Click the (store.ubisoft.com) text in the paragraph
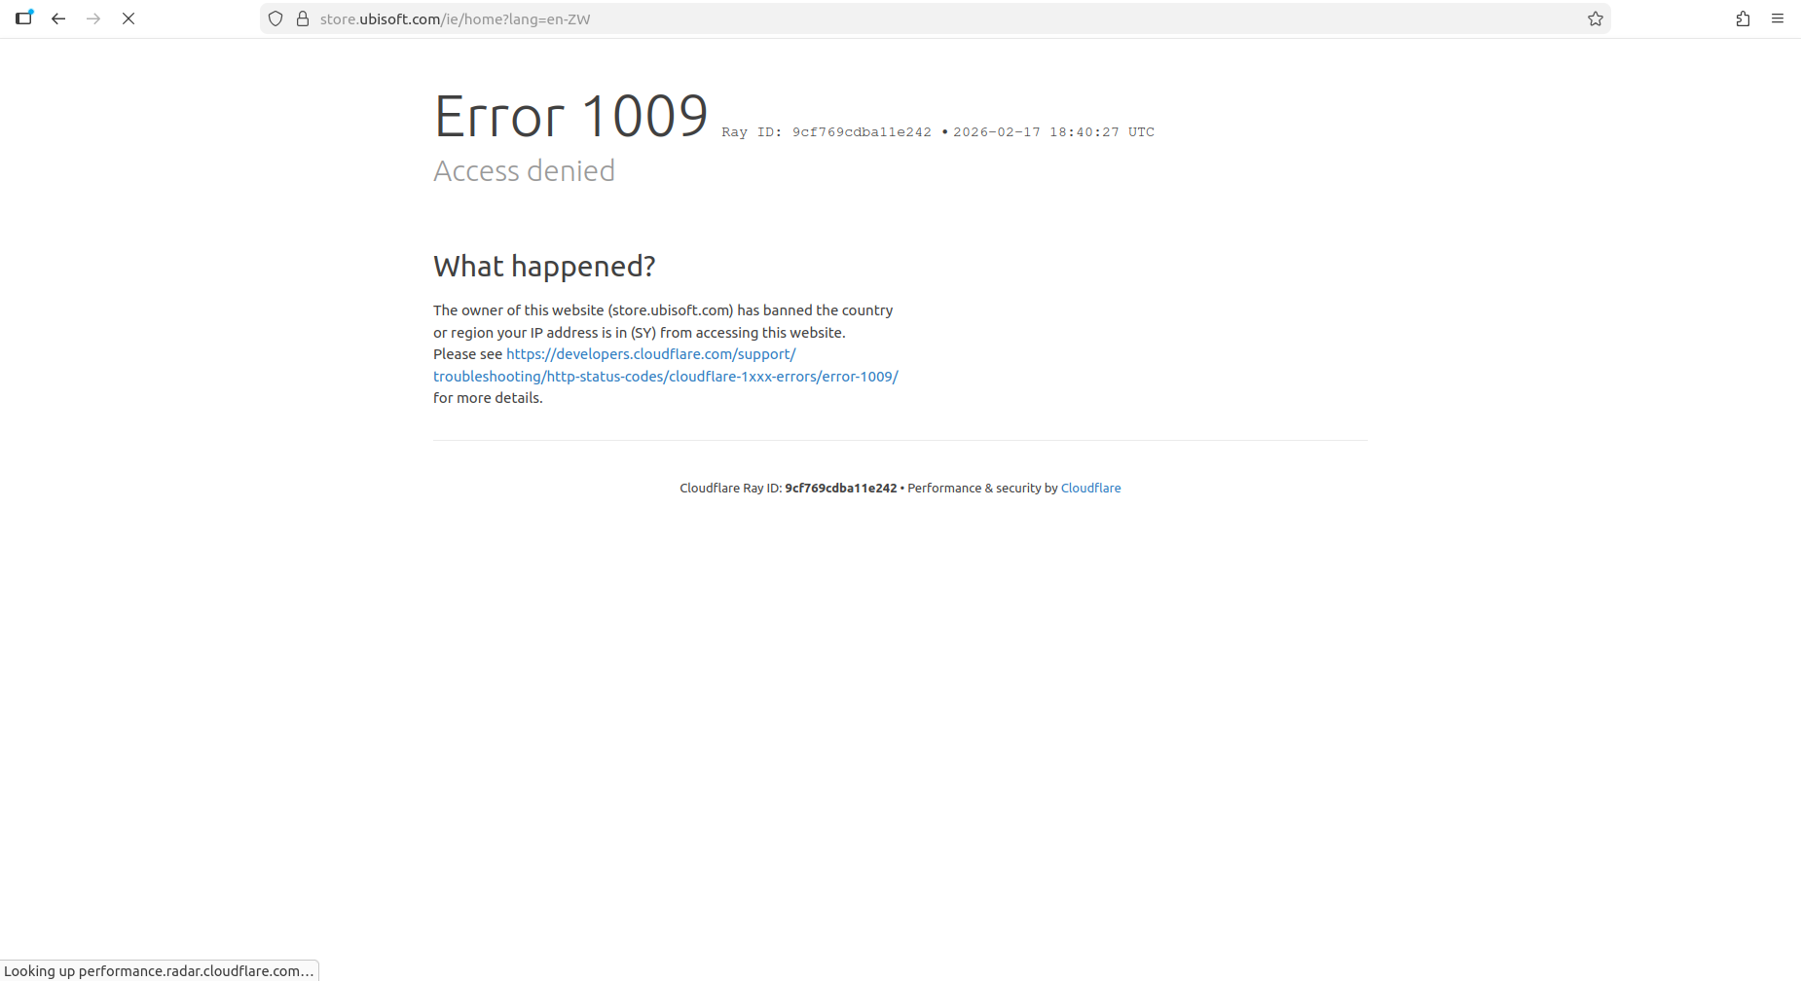Viewport: 1801px width, 981px height. coord(670,310)
